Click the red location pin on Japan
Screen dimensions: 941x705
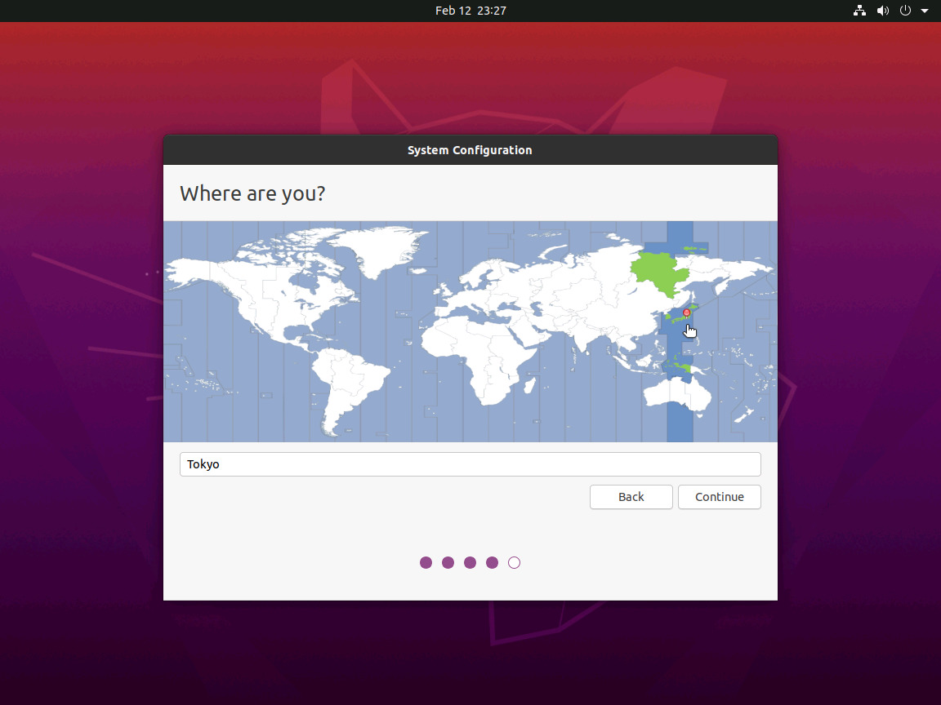686,313
